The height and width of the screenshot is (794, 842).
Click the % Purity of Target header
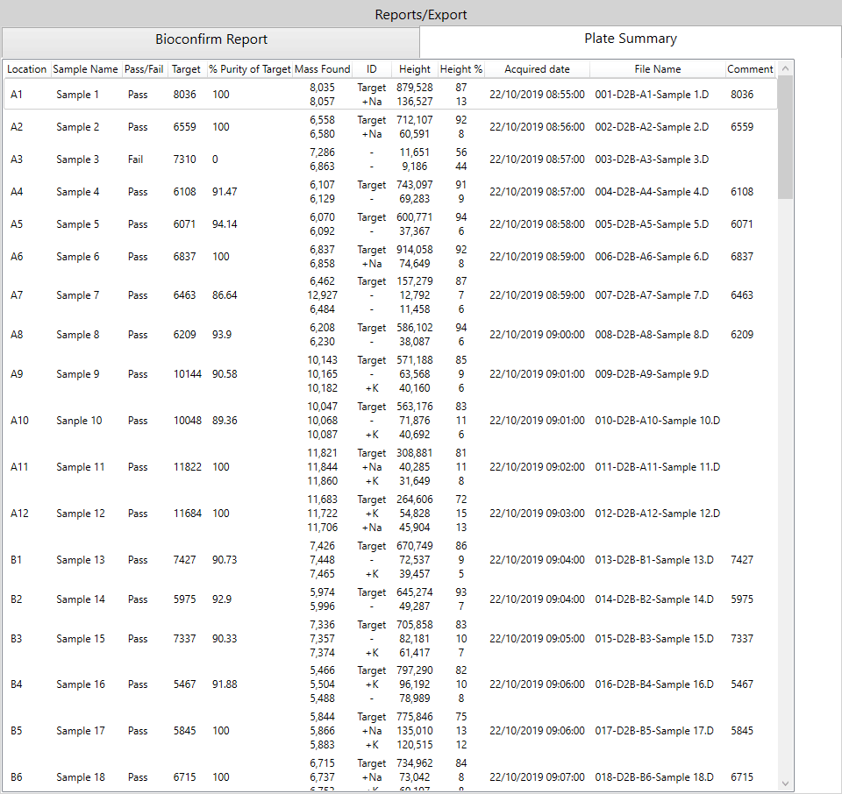pos(250,69)
